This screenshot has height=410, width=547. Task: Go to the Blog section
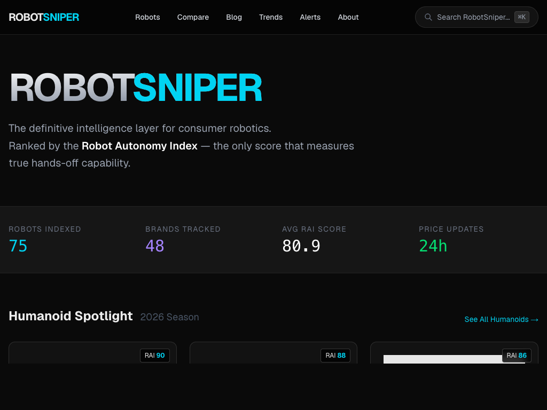[234, 17]
